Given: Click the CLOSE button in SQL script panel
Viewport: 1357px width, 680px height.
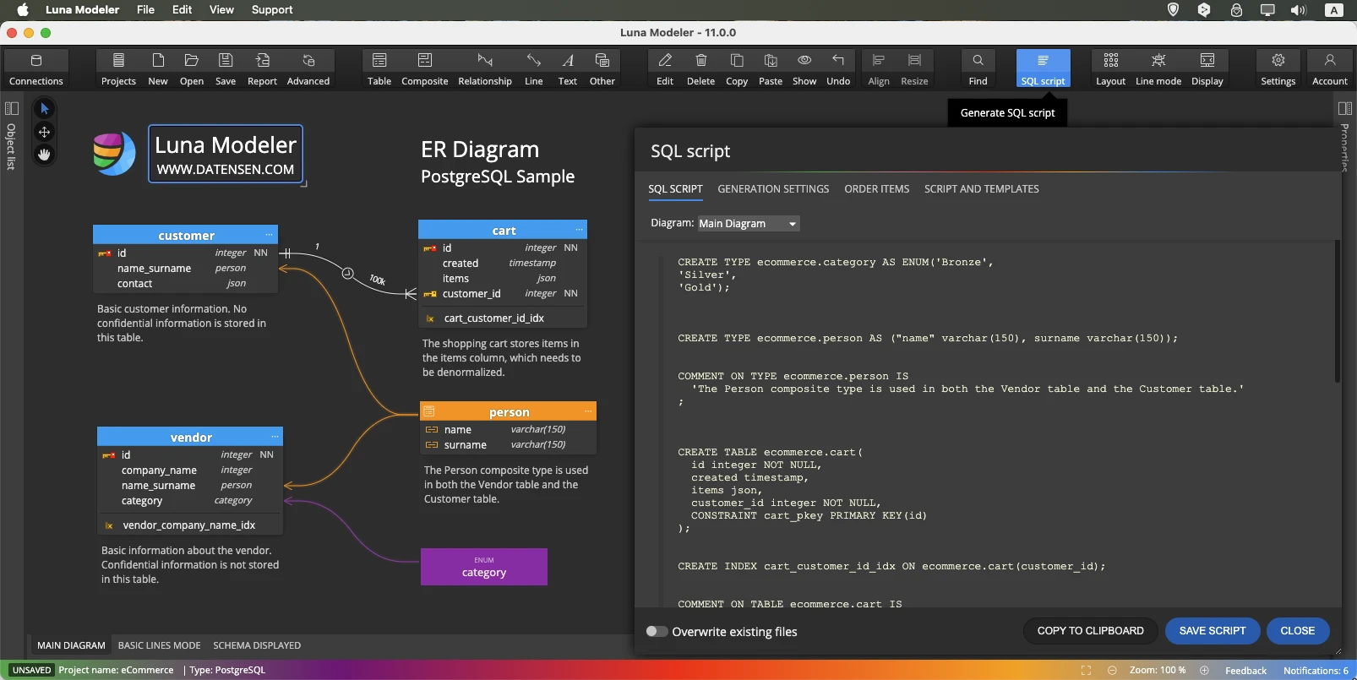Looking at the screenshot, I should pos(1297,631).
